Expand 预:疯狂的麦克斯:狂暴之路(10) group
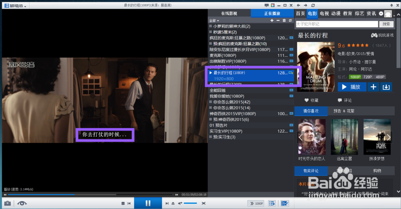The image size is (401, 209). [211, 44]
